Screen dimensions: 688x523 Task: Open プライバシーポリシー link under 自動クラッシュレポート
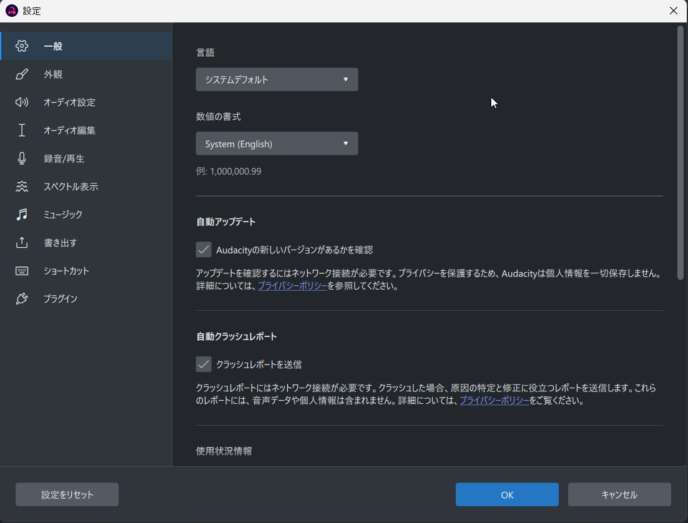click(494, 401)
